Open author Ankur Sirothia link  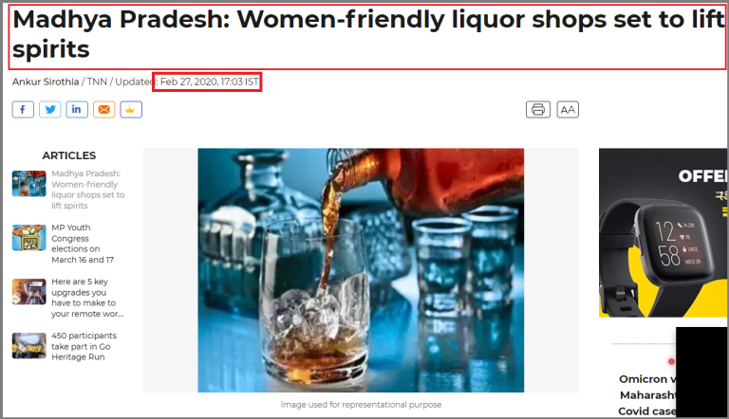click(46, 82)
